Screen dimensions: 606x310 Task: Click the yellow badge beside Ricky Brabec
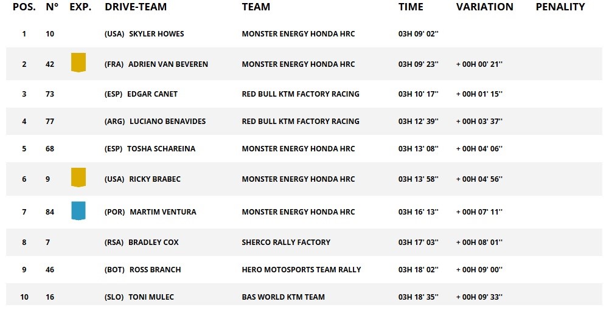pyautogui.click(x=78, y=177)
